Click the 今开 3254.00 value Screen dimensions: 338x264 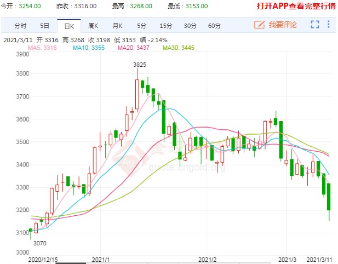click(30, 6)
